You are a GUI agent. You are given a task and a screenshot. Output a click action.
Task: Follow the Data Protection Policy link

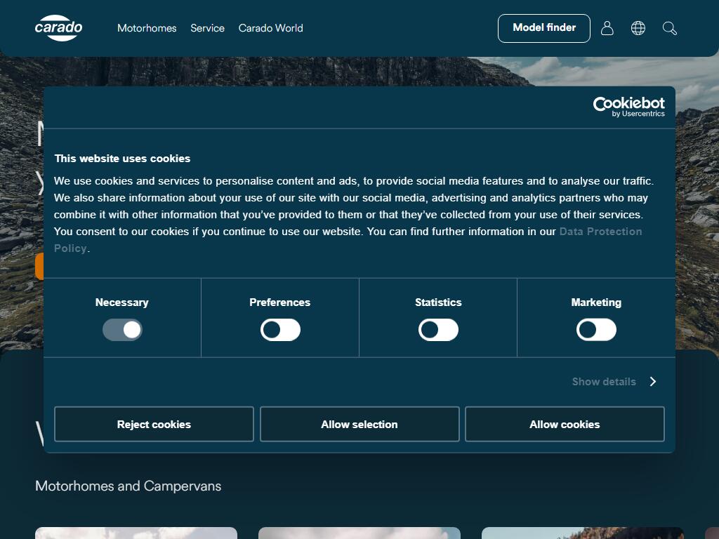pyautogui.click(x=600, y=232)
